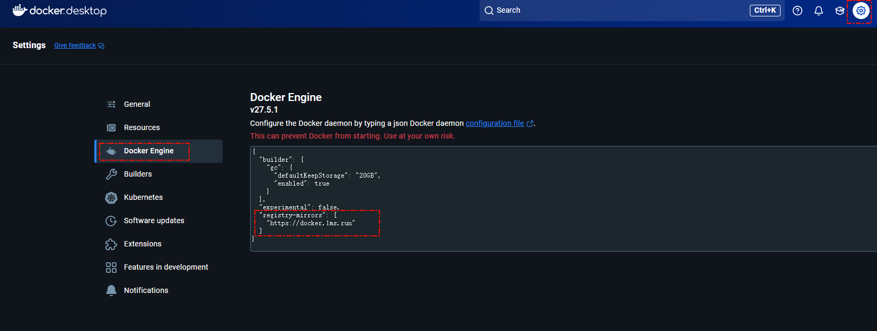877x331 pixels.
Task: Click the Docker Desktop whale logo
Action: click(20, 10)
